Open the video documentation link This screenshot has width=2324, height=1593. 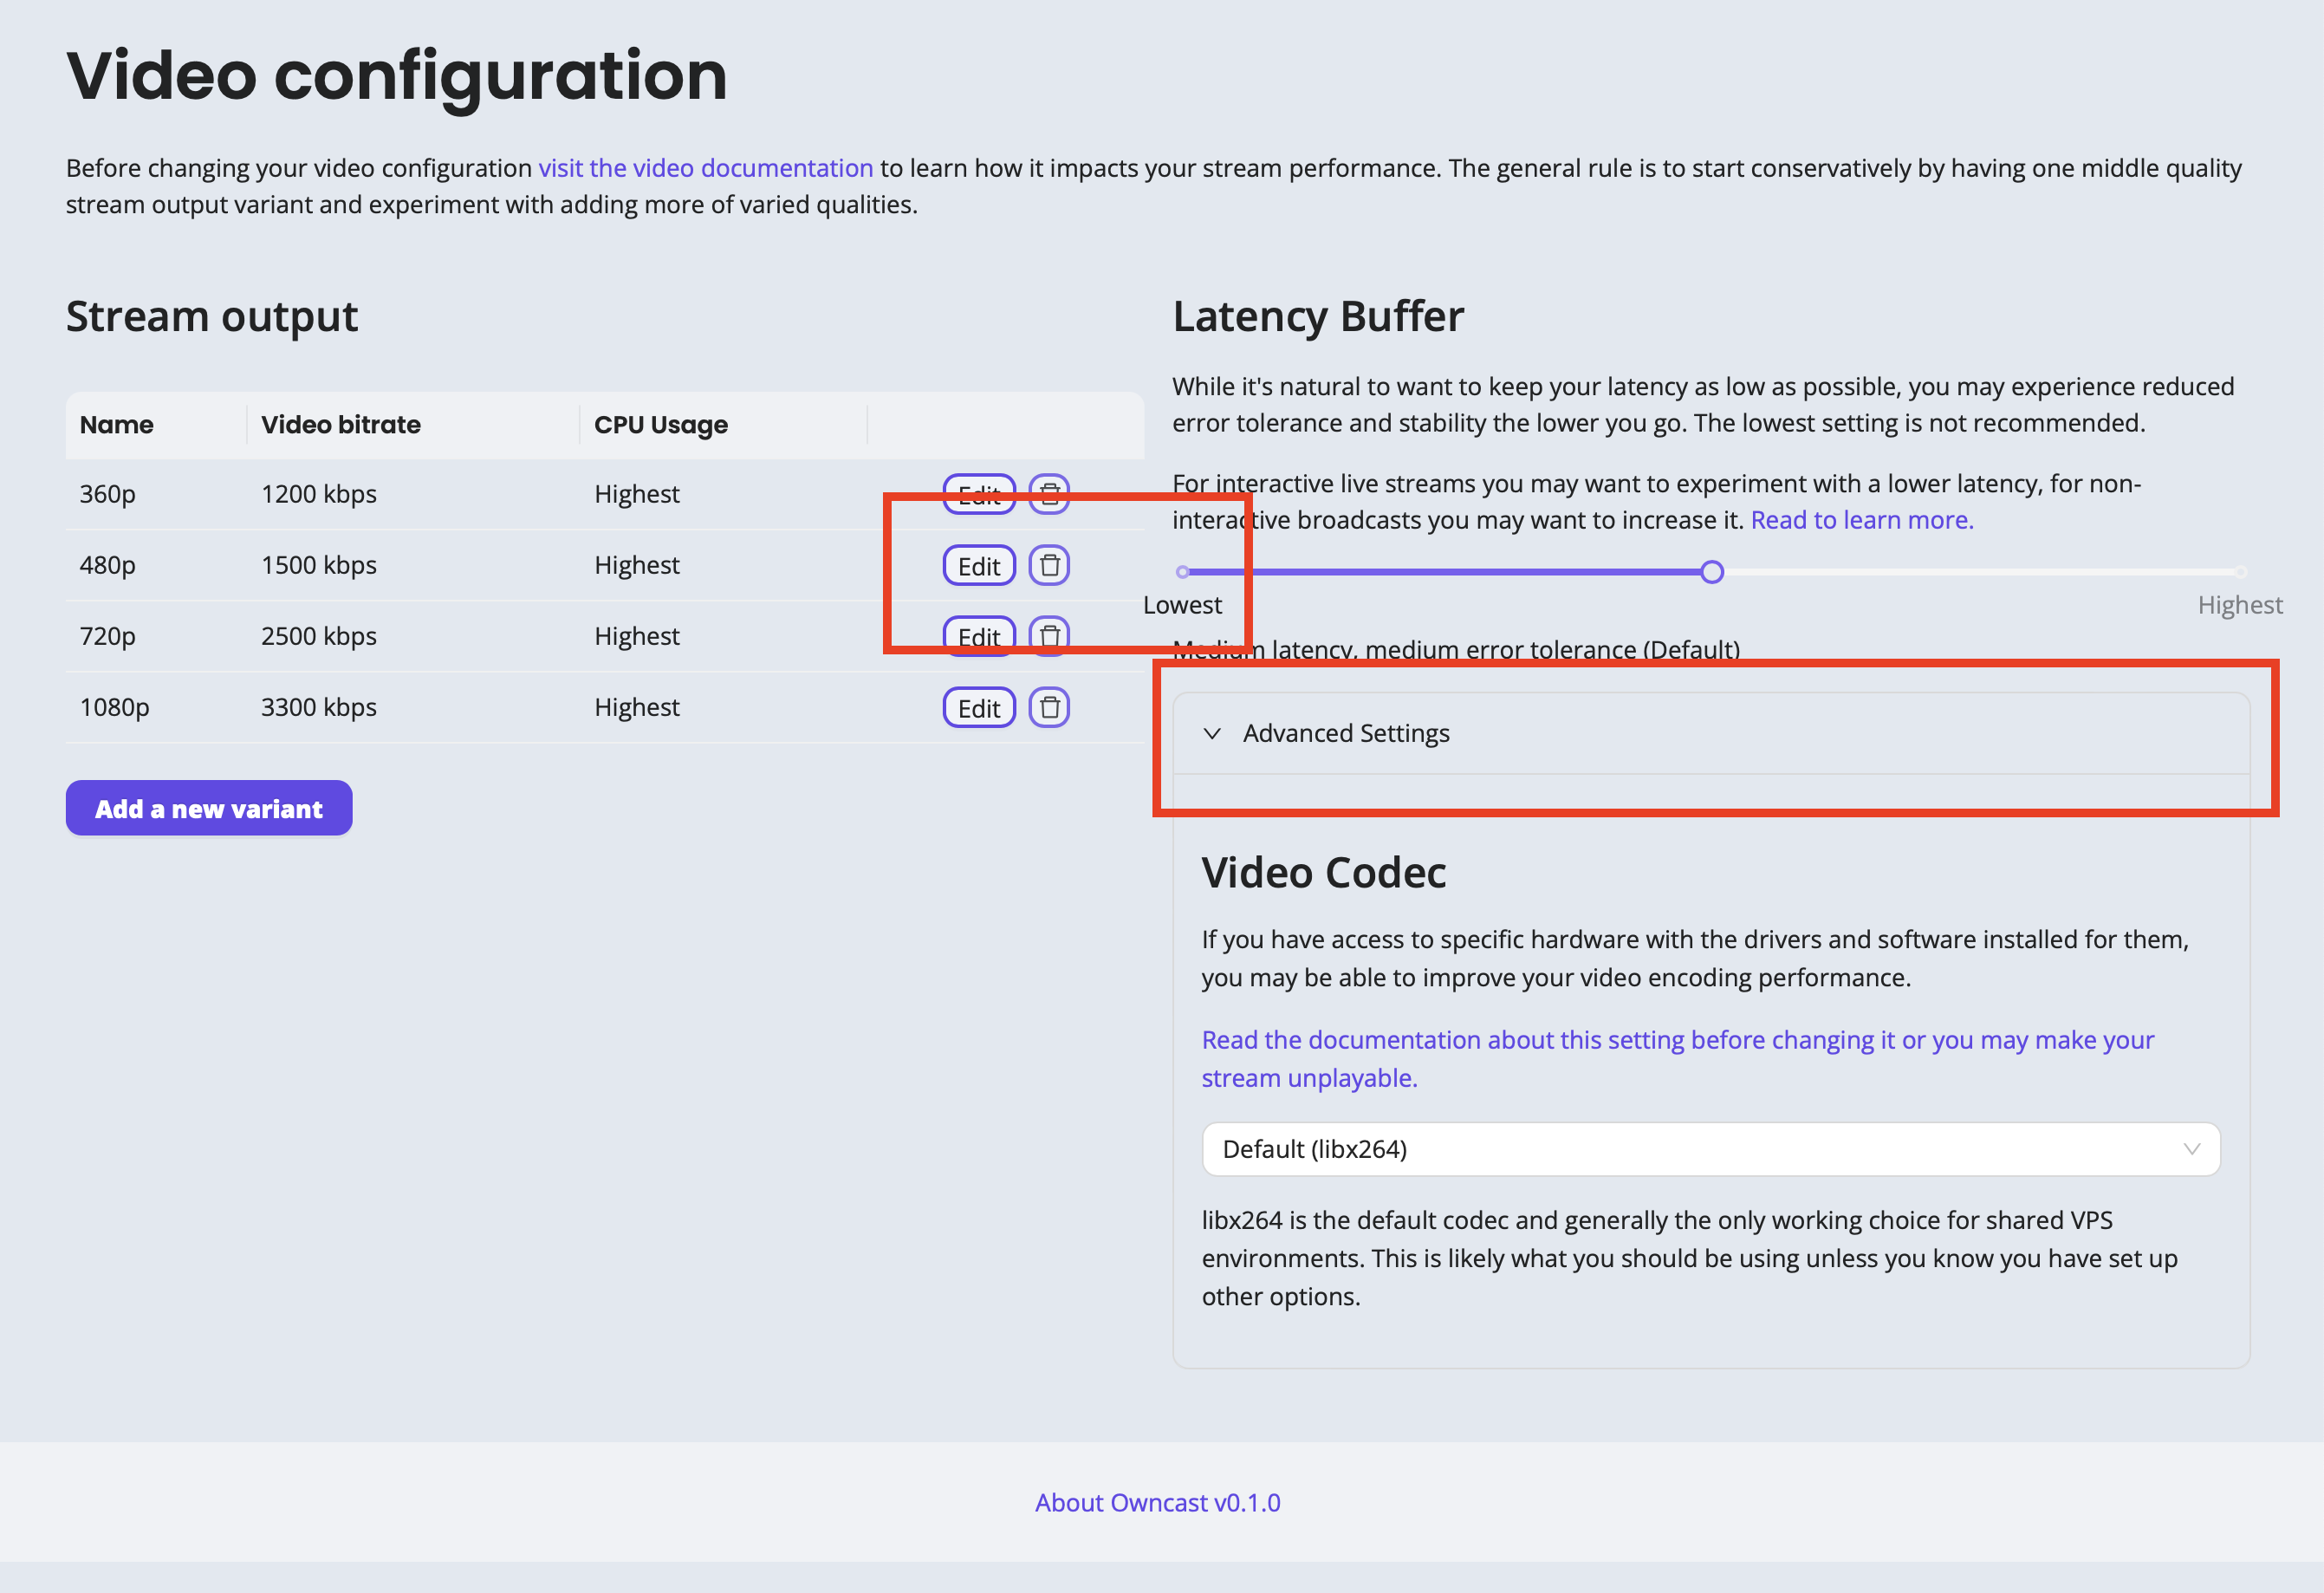click(705, 168)
